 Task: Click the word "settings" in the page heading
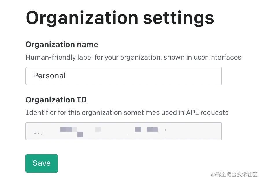[x=179, y=18]
